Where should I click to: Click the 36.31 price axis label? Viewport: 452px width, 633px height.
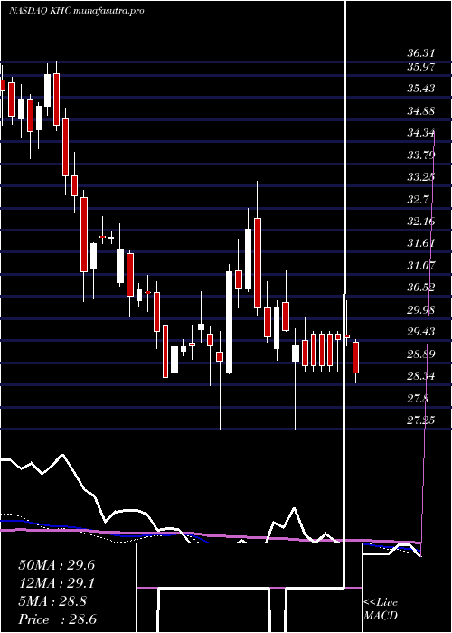[x=421, y=53]
